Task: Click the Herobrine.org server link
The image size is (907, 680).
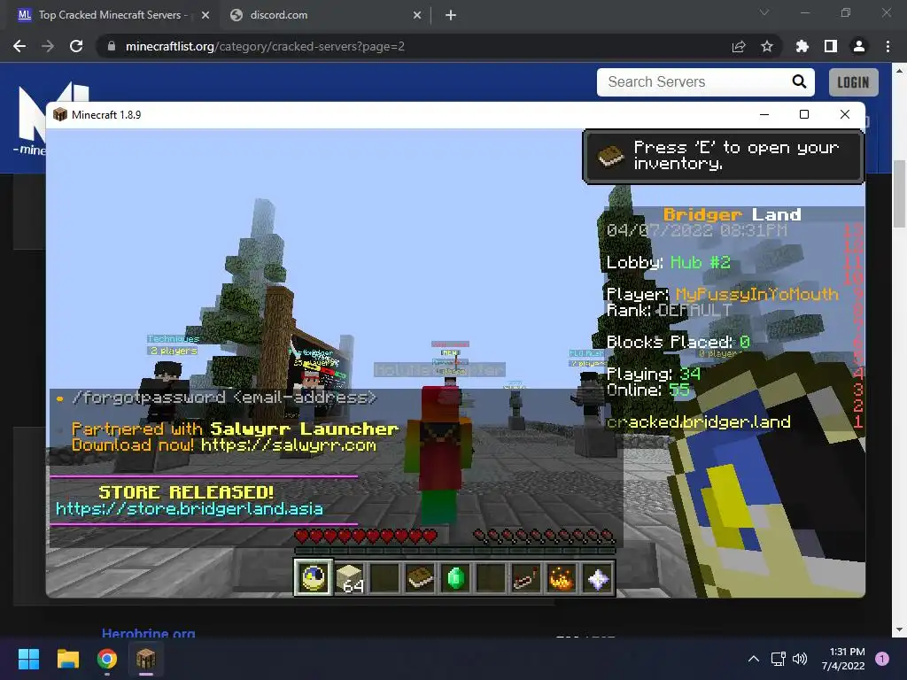Action: [x=148, y=632]
